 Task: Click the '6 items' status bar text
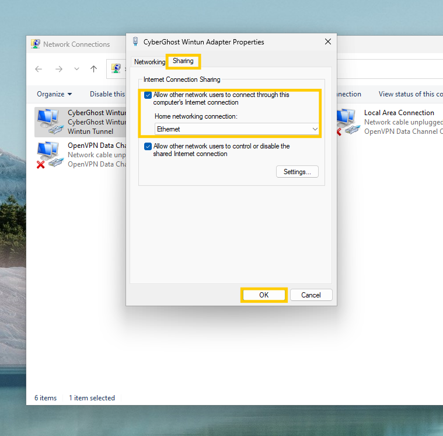coord(46,398)
